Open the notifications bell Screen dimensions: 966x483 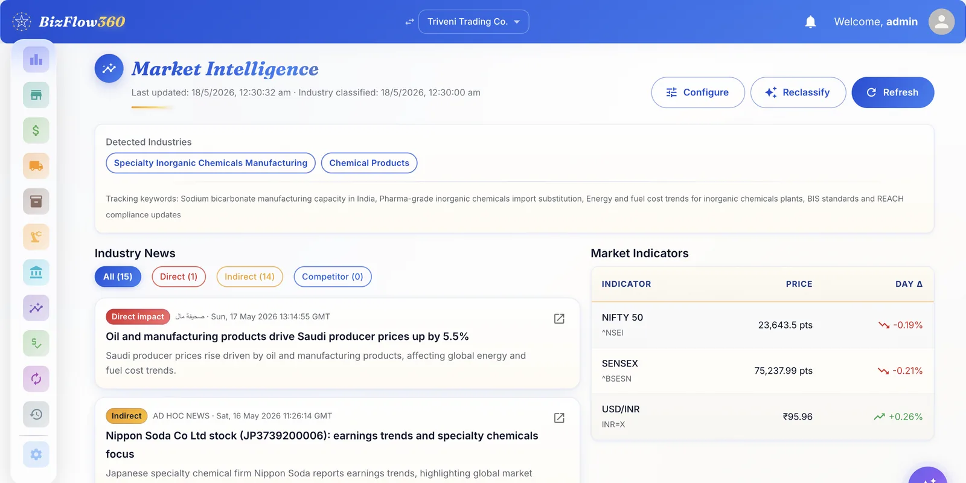[x=810, y=22]
